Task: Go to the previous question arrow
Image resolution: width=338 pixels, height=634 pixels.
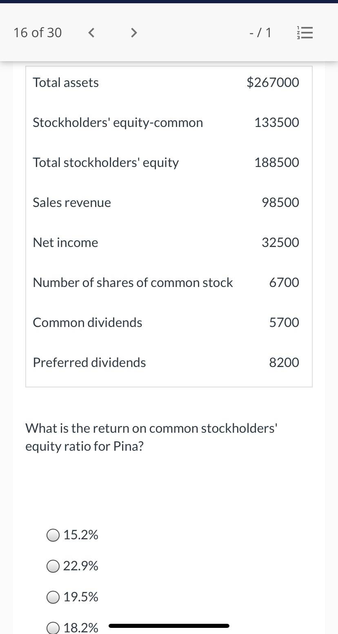Action: coord(92,33)
